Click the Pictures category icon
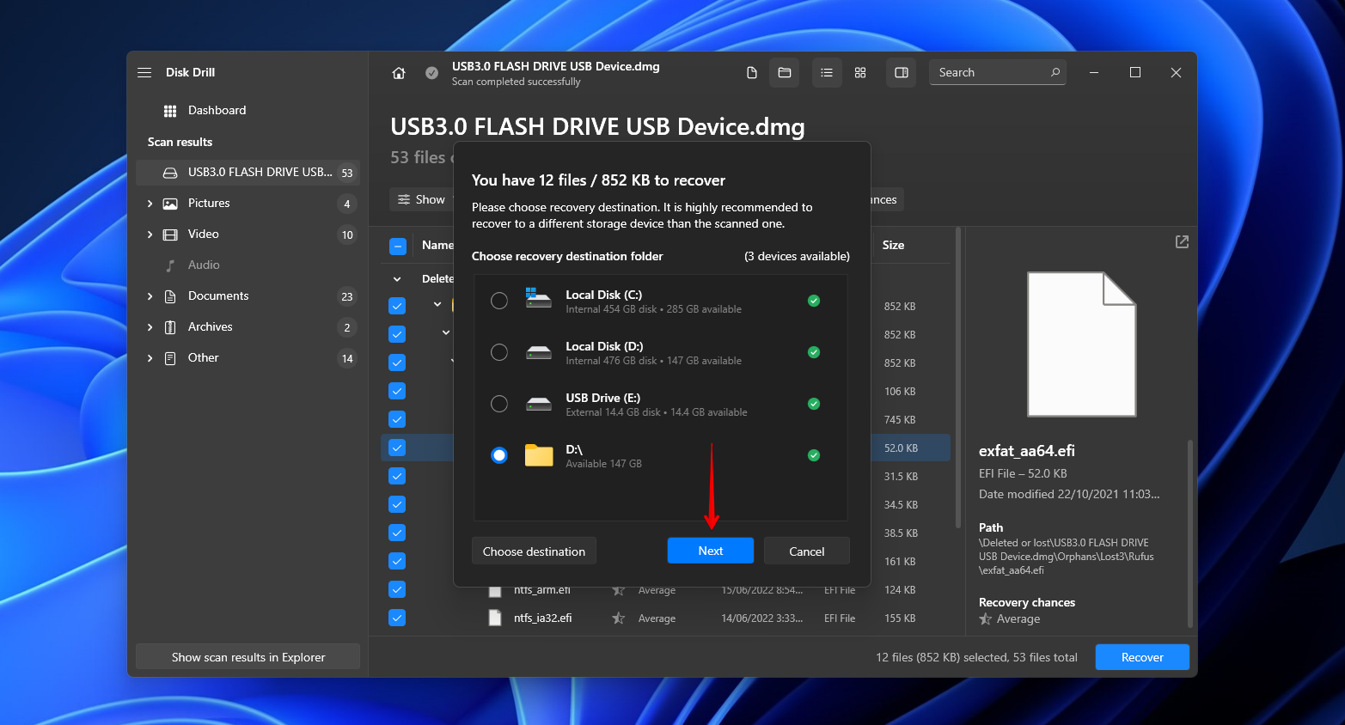The image size is (1345, 725). tap(170, 204)
